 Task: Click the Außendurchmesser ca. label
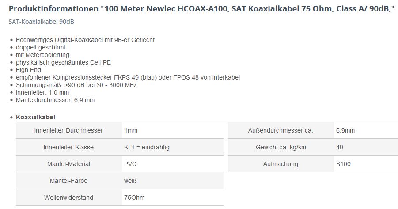(280, 130)
